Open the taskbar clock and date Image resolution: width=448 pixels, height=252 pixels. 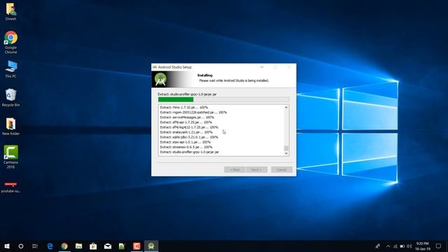(x=423, y=246)
